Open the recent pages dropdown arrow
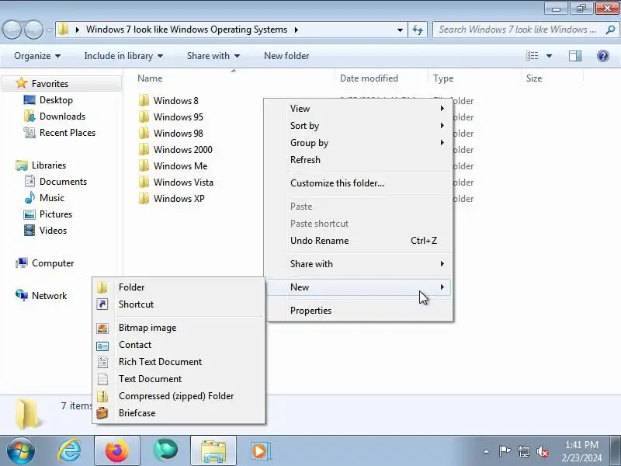Viewport: 621px width, 466px height. pyautogui.click(x=49, y=30)
